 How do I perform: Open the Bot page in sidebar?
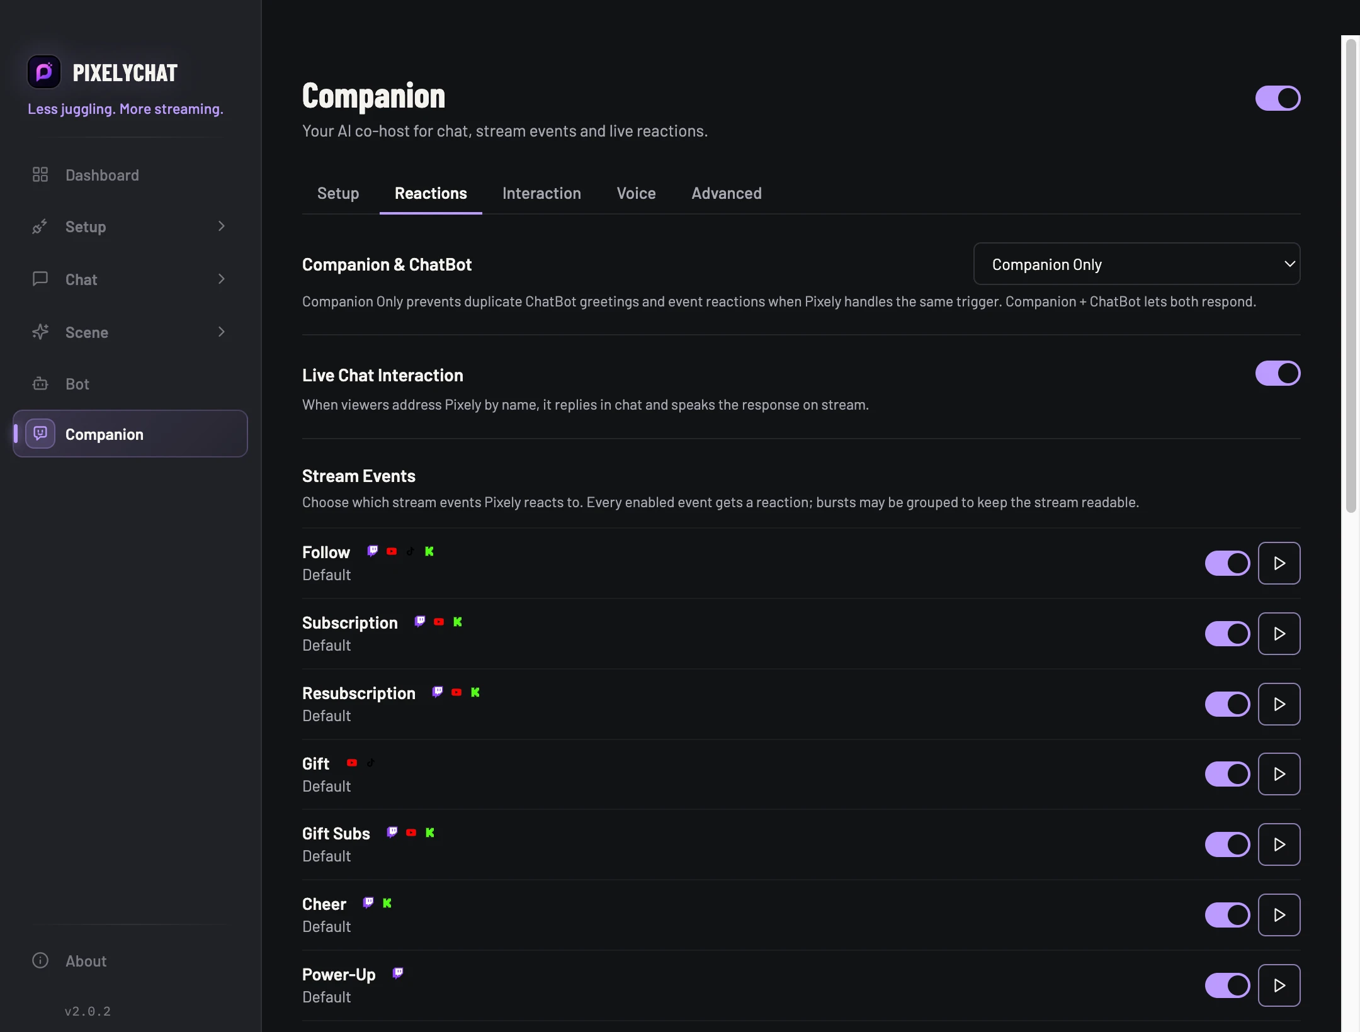click(x=130, y=384)
